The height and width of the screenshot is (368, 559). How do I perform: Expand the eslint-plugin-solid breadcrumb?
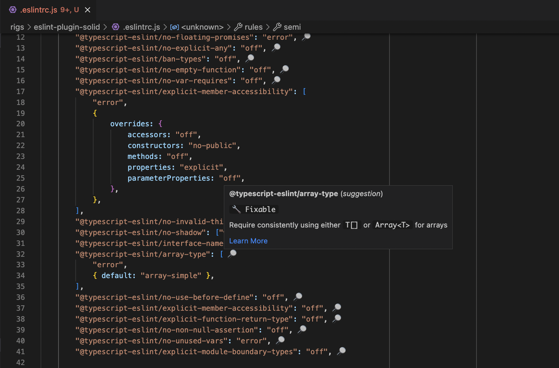pyautogui.click(x=67, y=27)
